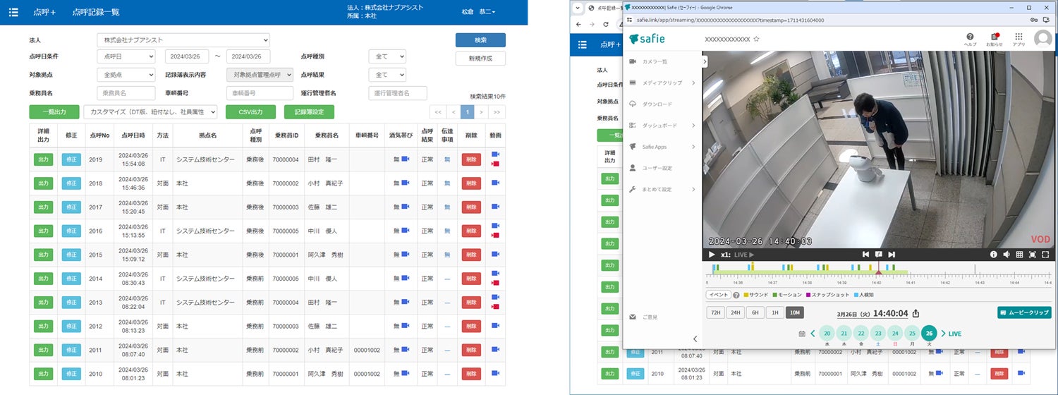Viewport: 1058px width, 395px height.
Task: Play the video with the play button
Action: tap(712, 254)
